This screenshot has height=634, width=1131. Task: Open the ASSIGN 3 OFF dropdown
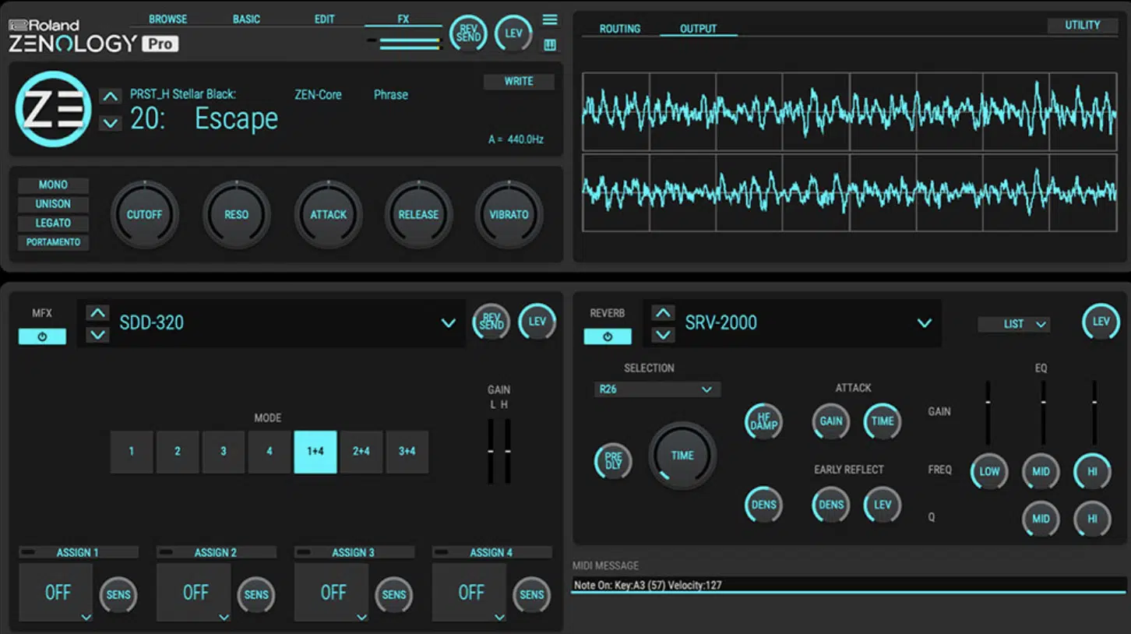tap(332, 593)
